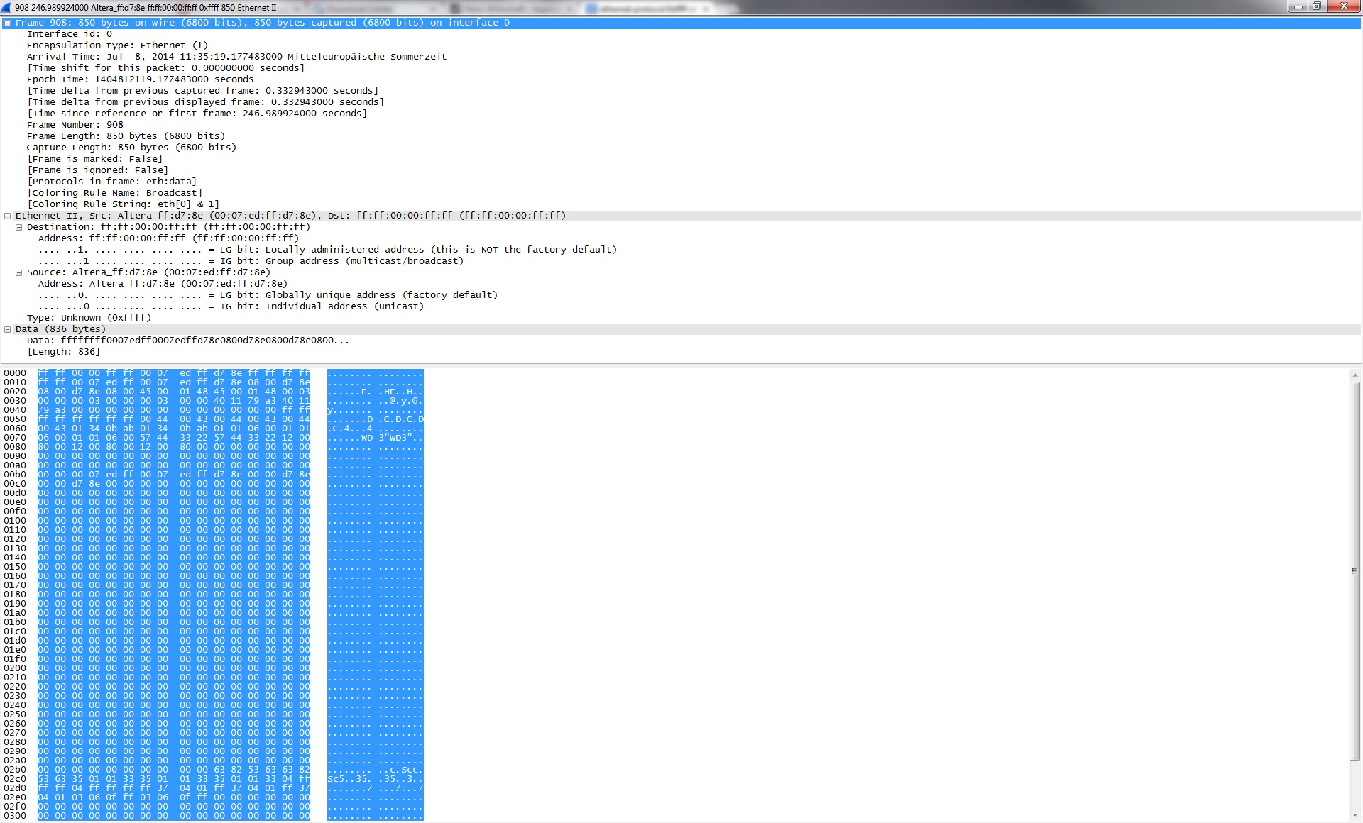Collapse the Frame 908 tree section
Image resolution: width=1363 pixels, height=823 pixels.
coord(7,23)
